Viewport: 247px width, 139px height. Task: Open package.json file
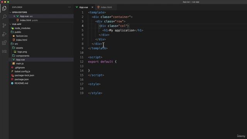tap(22, 79)
